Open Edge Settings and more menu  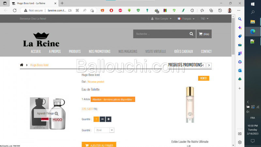239,10
